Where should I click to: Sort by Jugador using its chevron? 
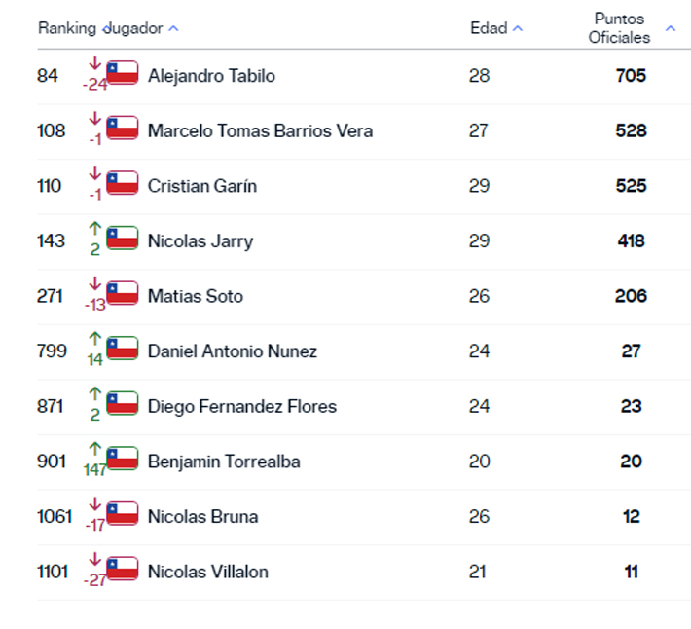(173, 28)
